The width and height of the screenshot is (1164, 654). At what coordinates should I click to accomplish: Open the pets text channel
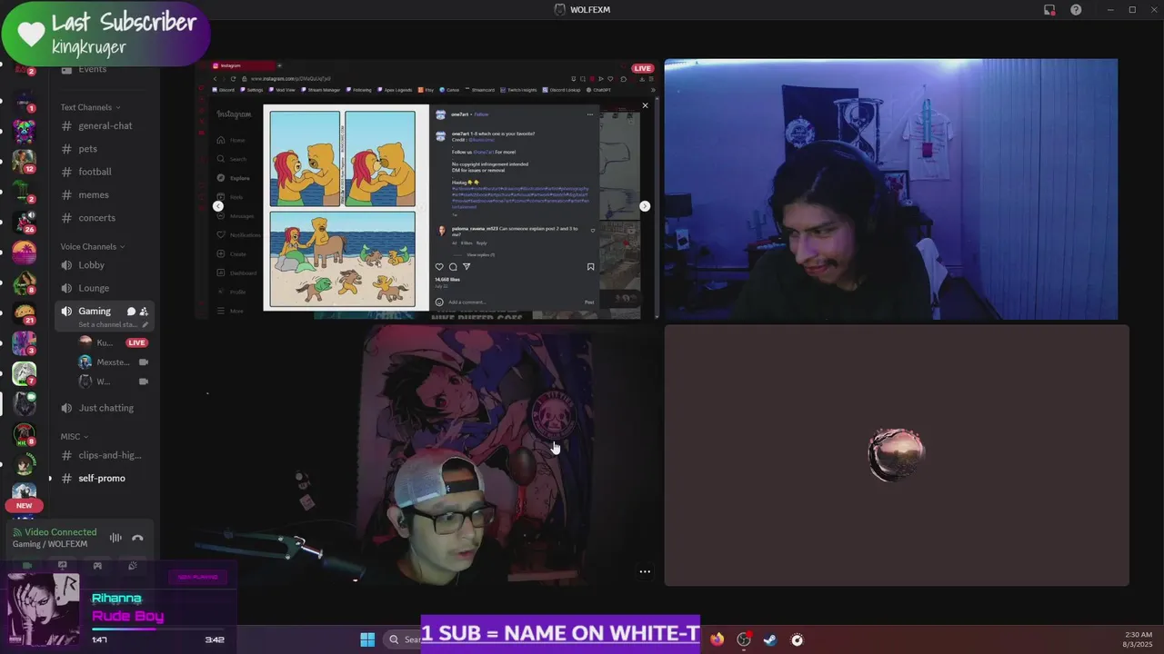105,149
